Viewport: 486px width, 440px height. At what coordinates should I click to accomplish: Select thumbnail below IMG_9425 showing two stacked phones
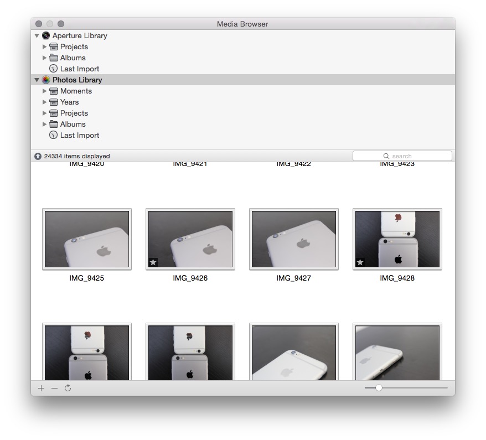pos(87,352)
